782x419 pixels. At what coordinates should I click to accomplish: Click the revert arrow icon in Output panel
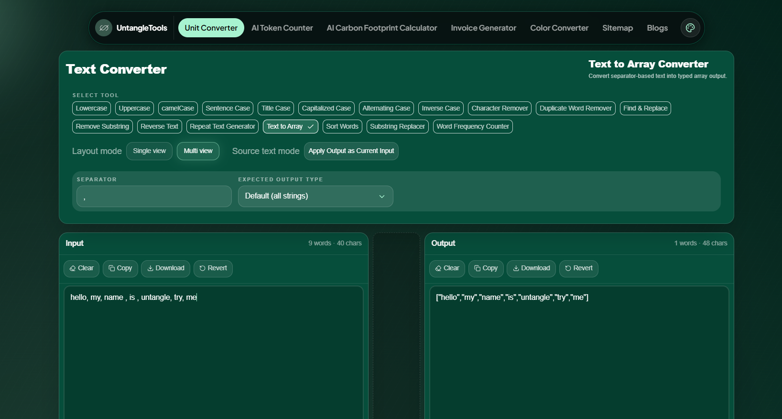[x=568, y=268]
